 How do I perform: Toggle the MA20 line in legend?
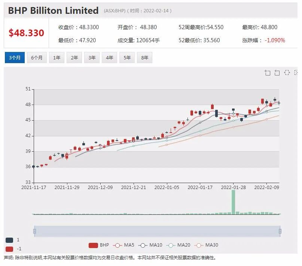(179, 245)
